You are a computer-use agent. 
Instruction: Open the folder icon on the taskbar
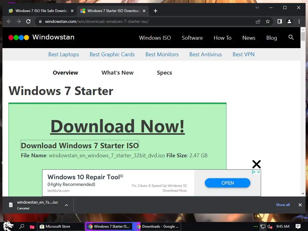pyautogui.click(x=32, y=227)
